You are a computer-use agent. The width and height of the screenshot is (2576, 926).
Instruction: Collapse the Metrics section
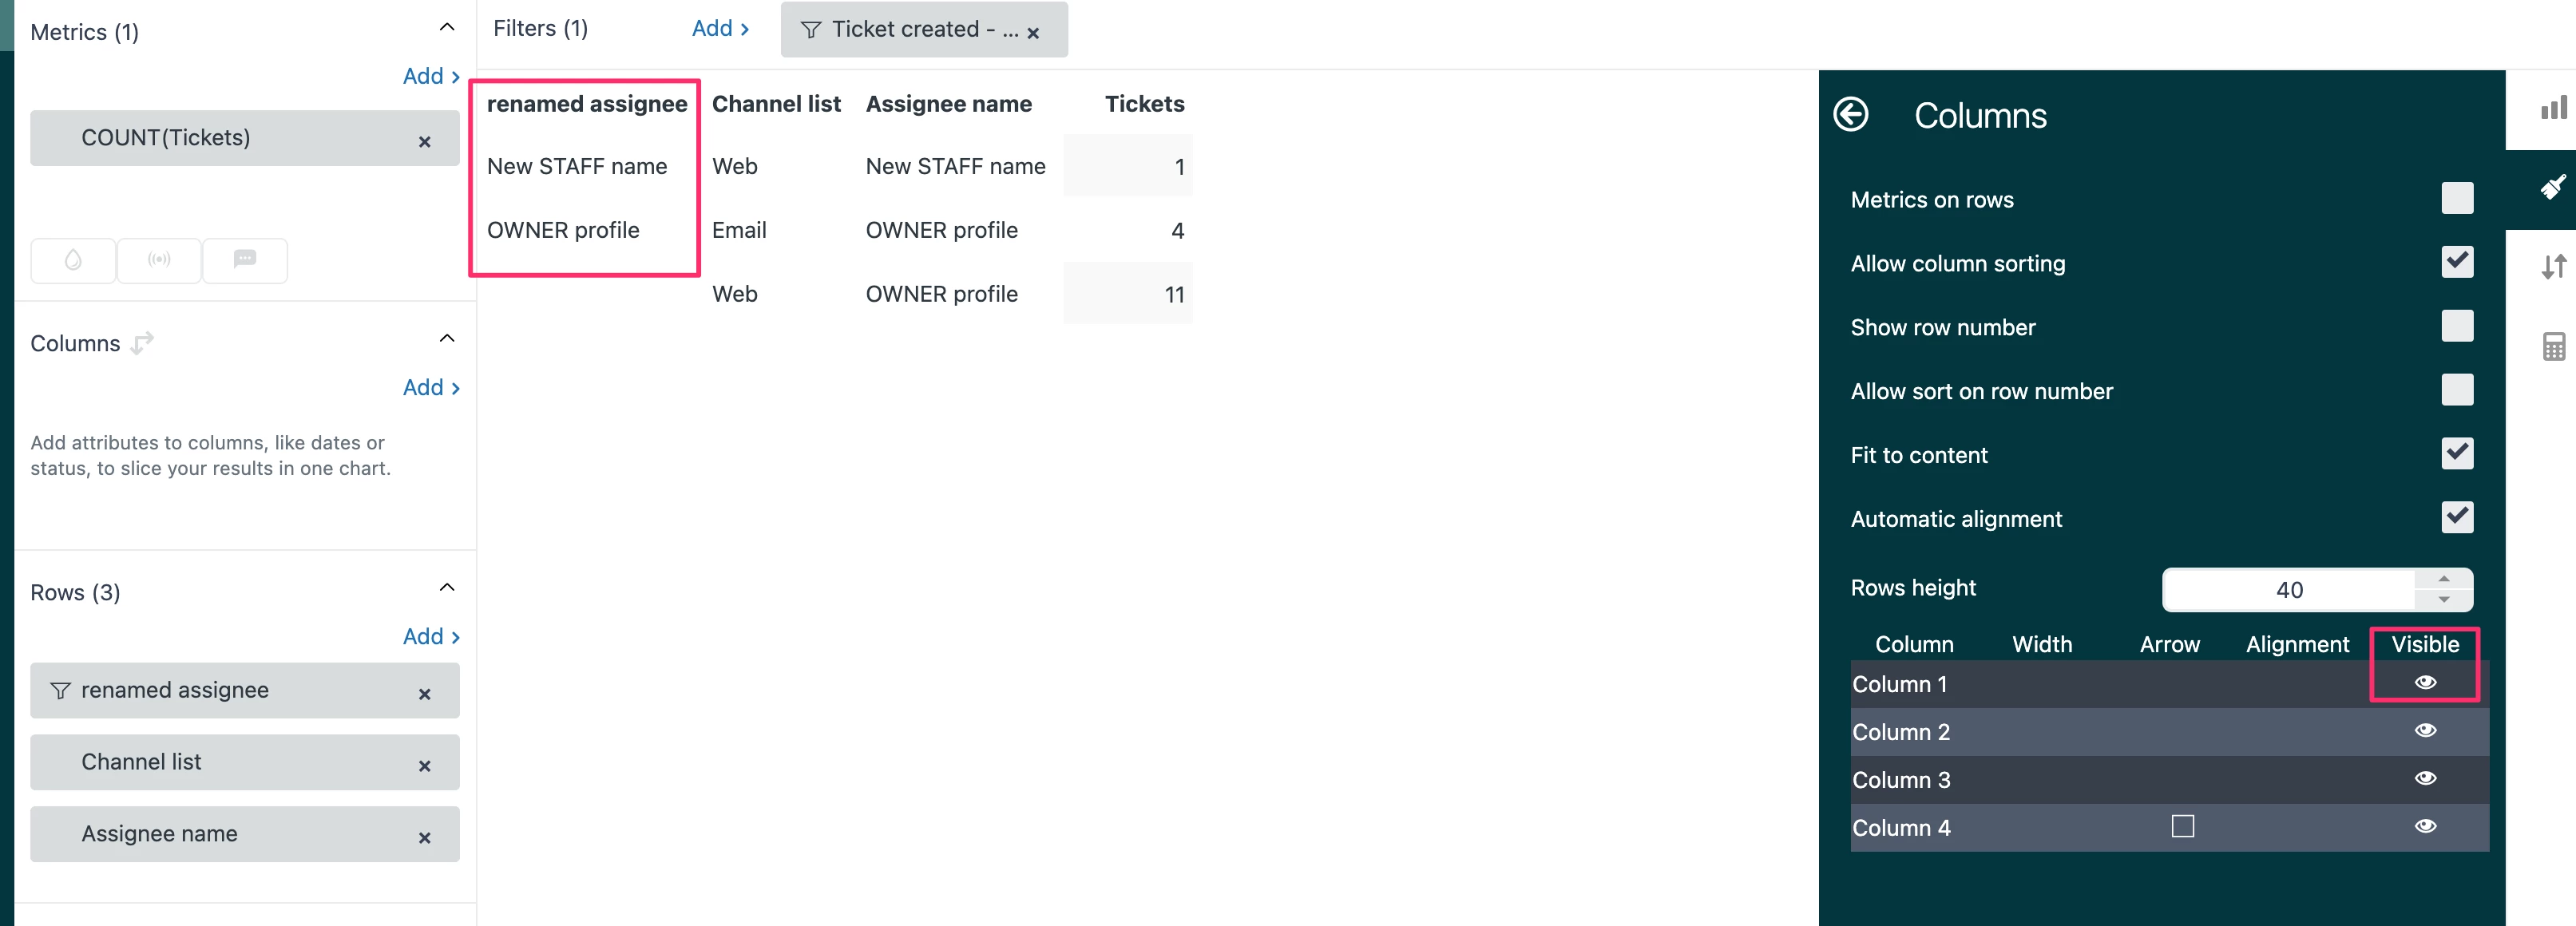[x=447, y=28]
